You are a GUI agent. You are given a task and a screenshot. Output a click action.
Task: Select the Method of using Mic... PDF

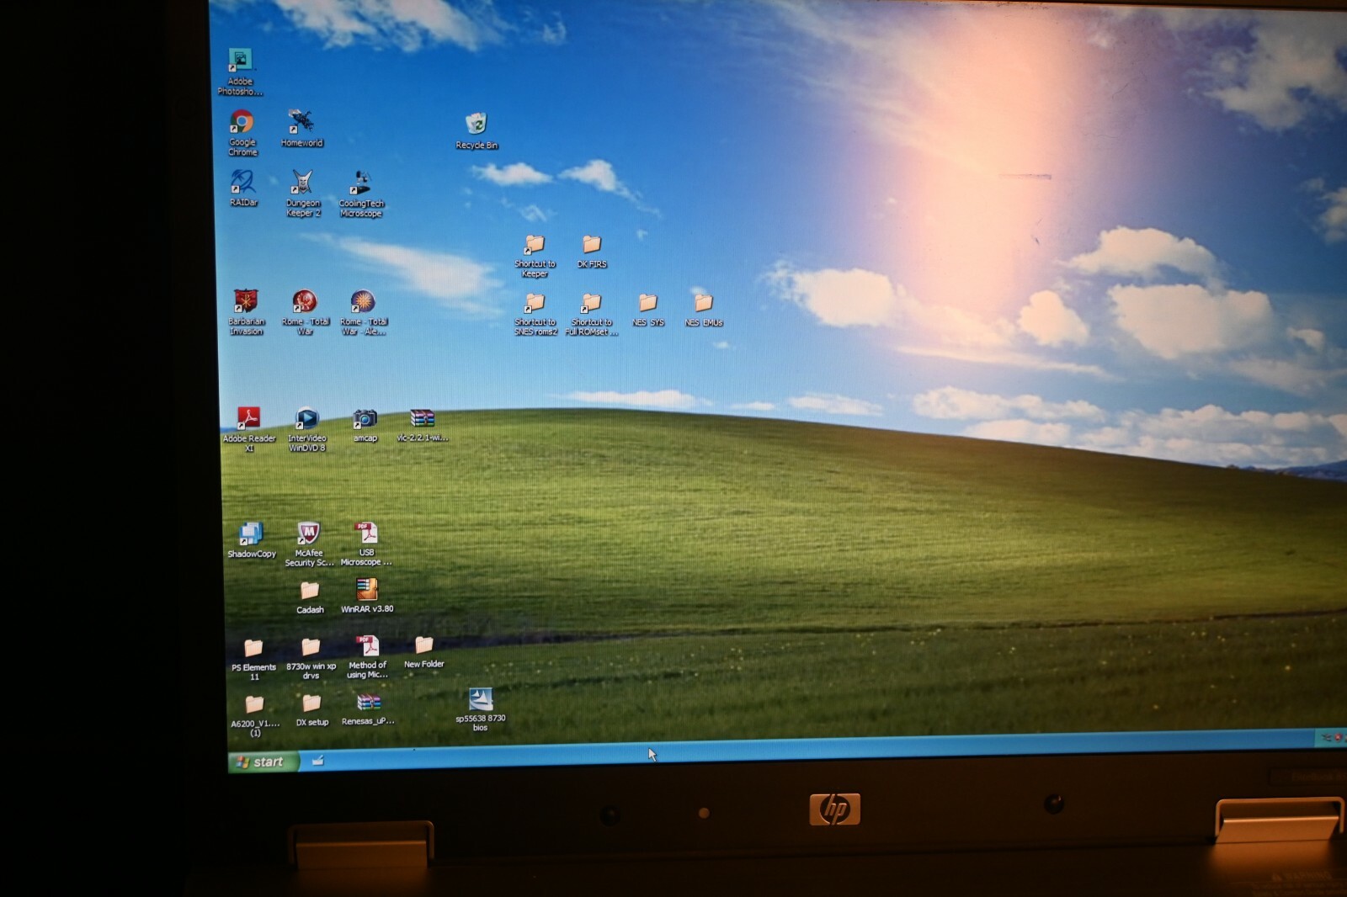tap(367, 657)
